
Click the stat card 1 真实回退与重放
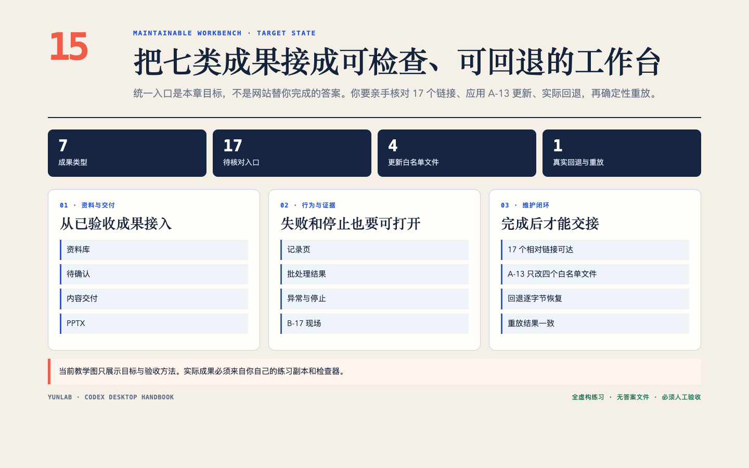click(x=622, y=153)
